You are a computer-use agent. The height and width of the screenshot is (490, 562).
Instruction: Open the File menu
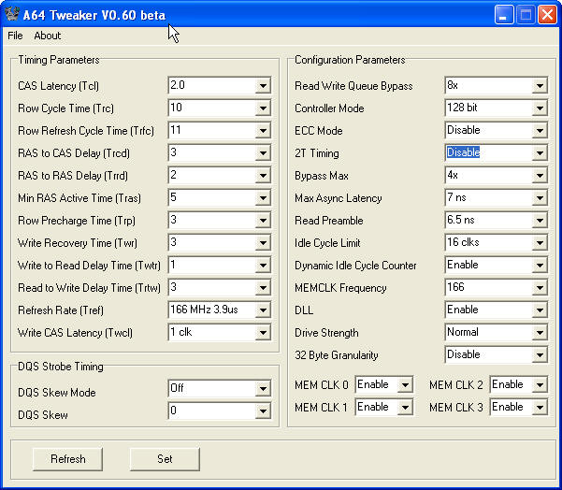pos(15,36)
